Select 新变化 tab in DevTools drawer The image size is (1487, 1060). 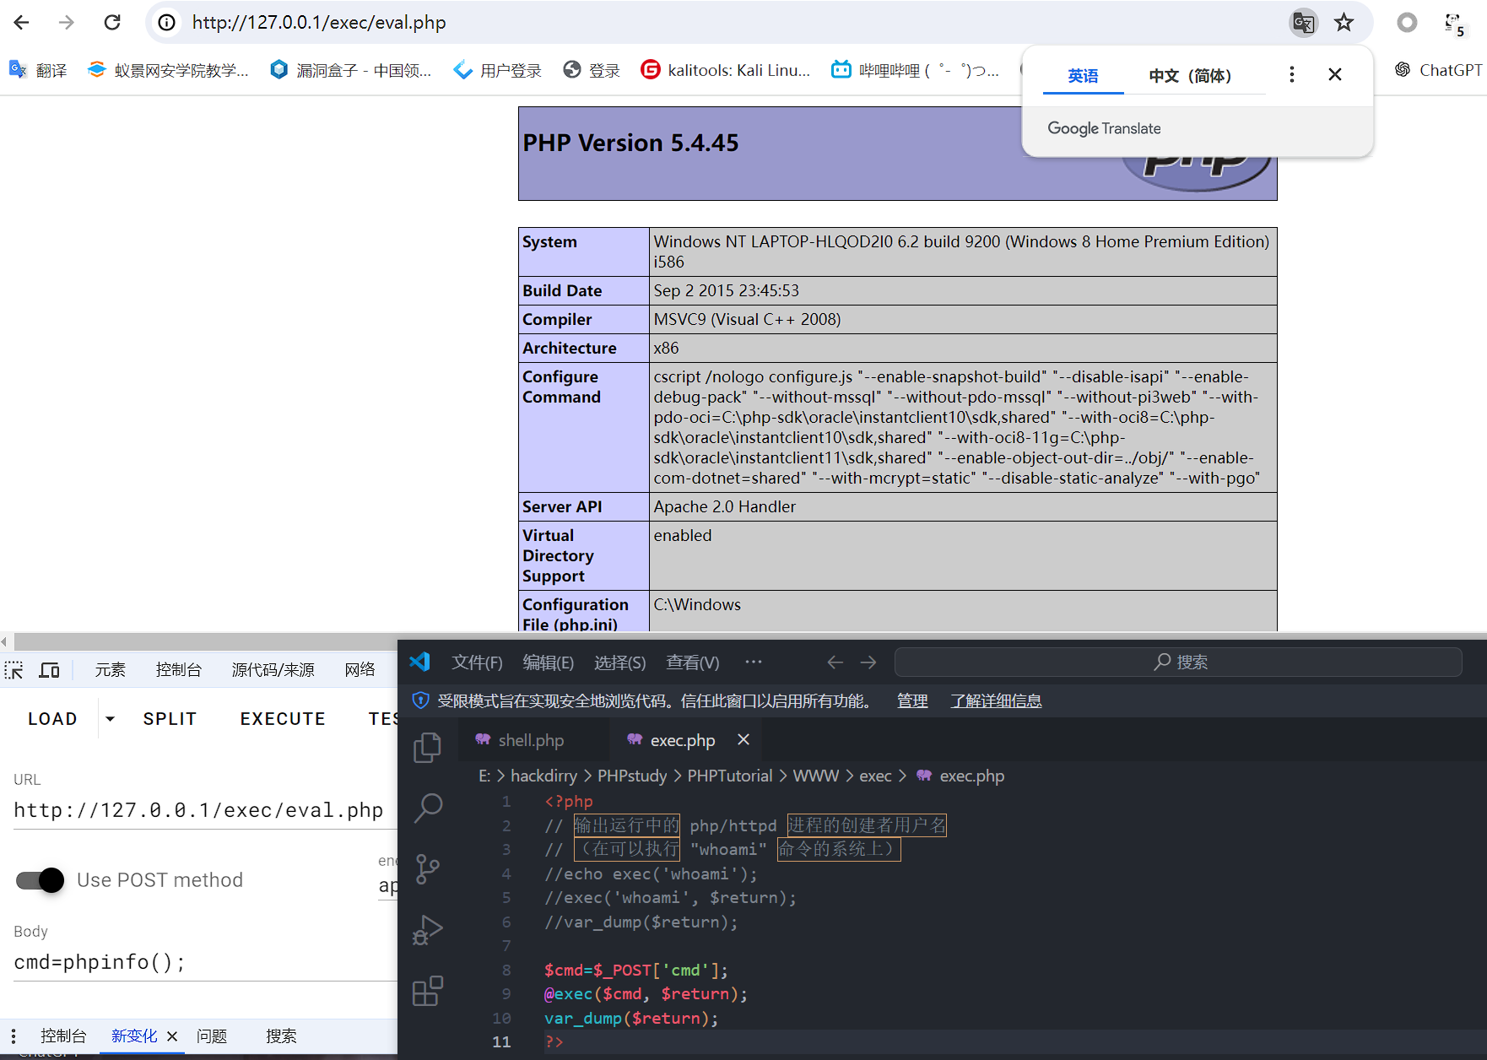[x=134, y=1036]
